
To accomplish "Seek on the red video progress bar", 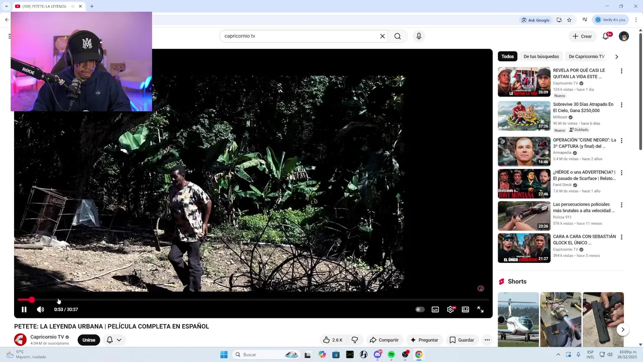I will coord(253,300).
